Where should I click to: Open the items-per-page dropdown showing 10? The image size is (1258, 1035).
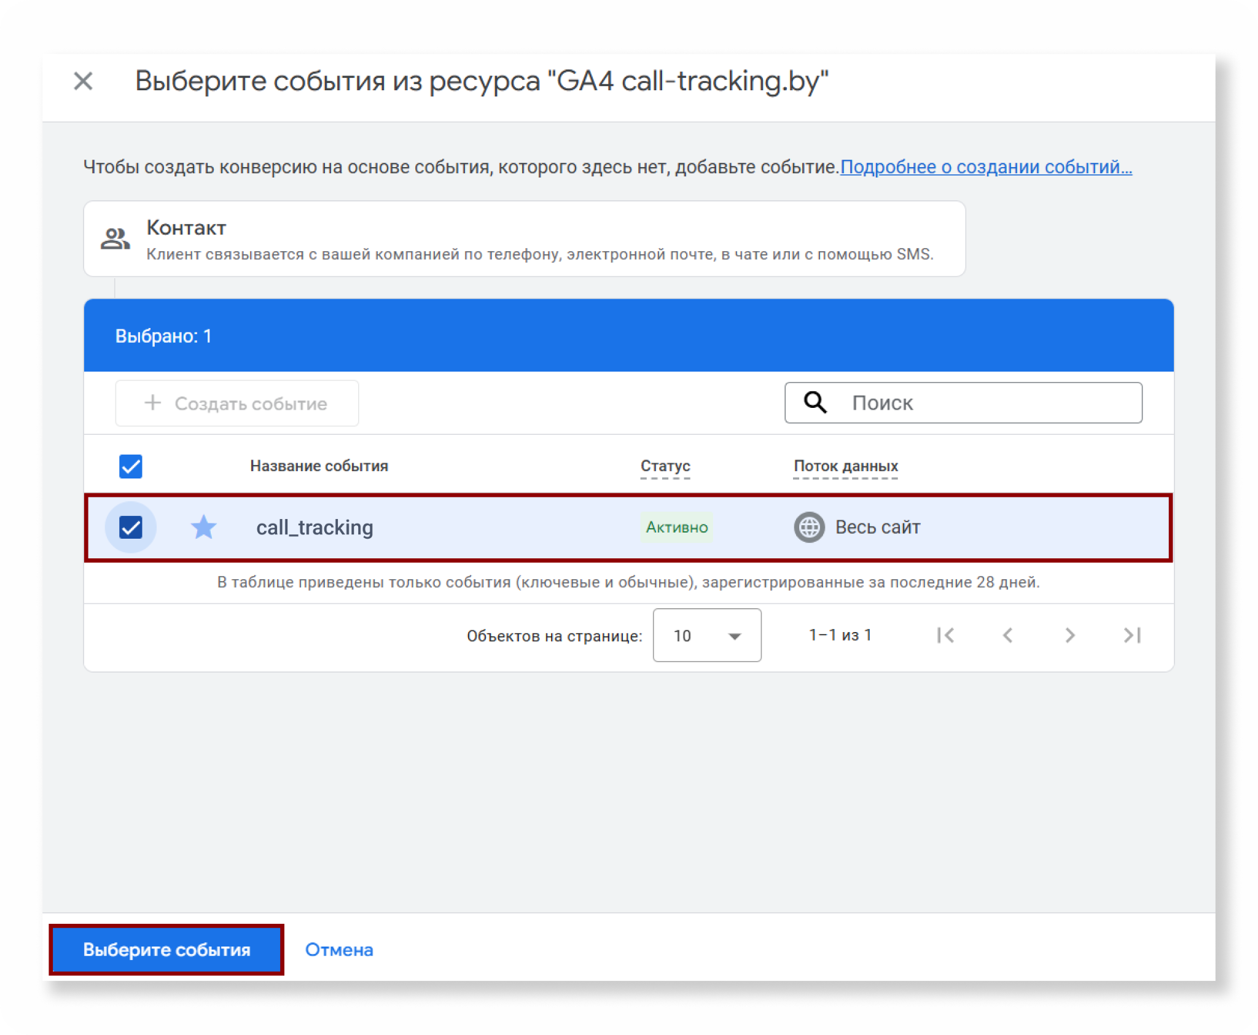coord(707,635)
